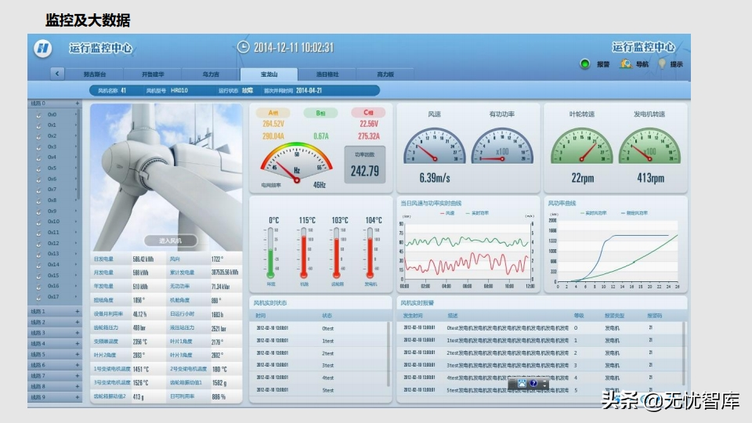Click the 进入风机 button on turbine image

click(x=170, y=240)
